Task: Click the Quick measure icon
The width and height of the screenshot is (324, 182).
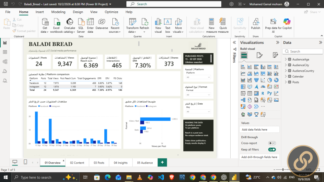Action: pyautogui.click(x=223, y=22)
